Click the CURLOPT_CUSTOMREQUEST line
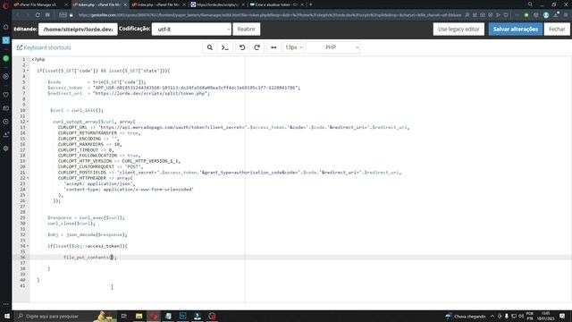Image resolution: width=572 pixels, height=322 pixels. [x=100, y=167]
